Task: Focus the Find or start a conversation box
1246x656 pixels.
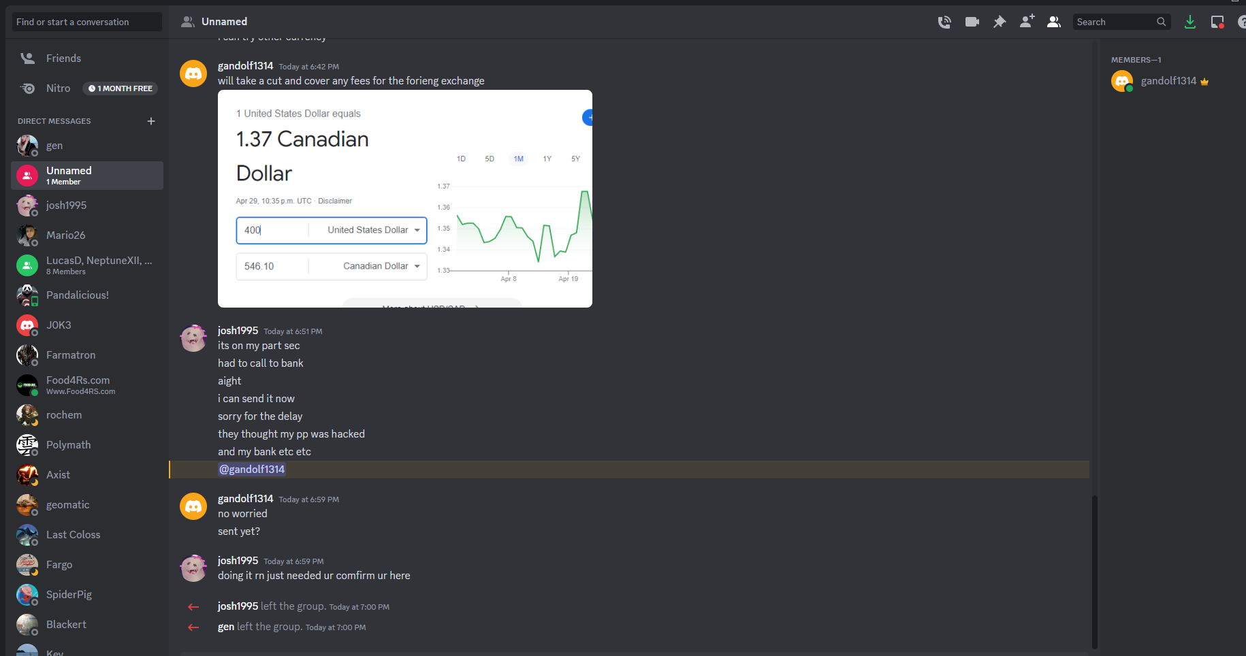Action: click(87, 22)
